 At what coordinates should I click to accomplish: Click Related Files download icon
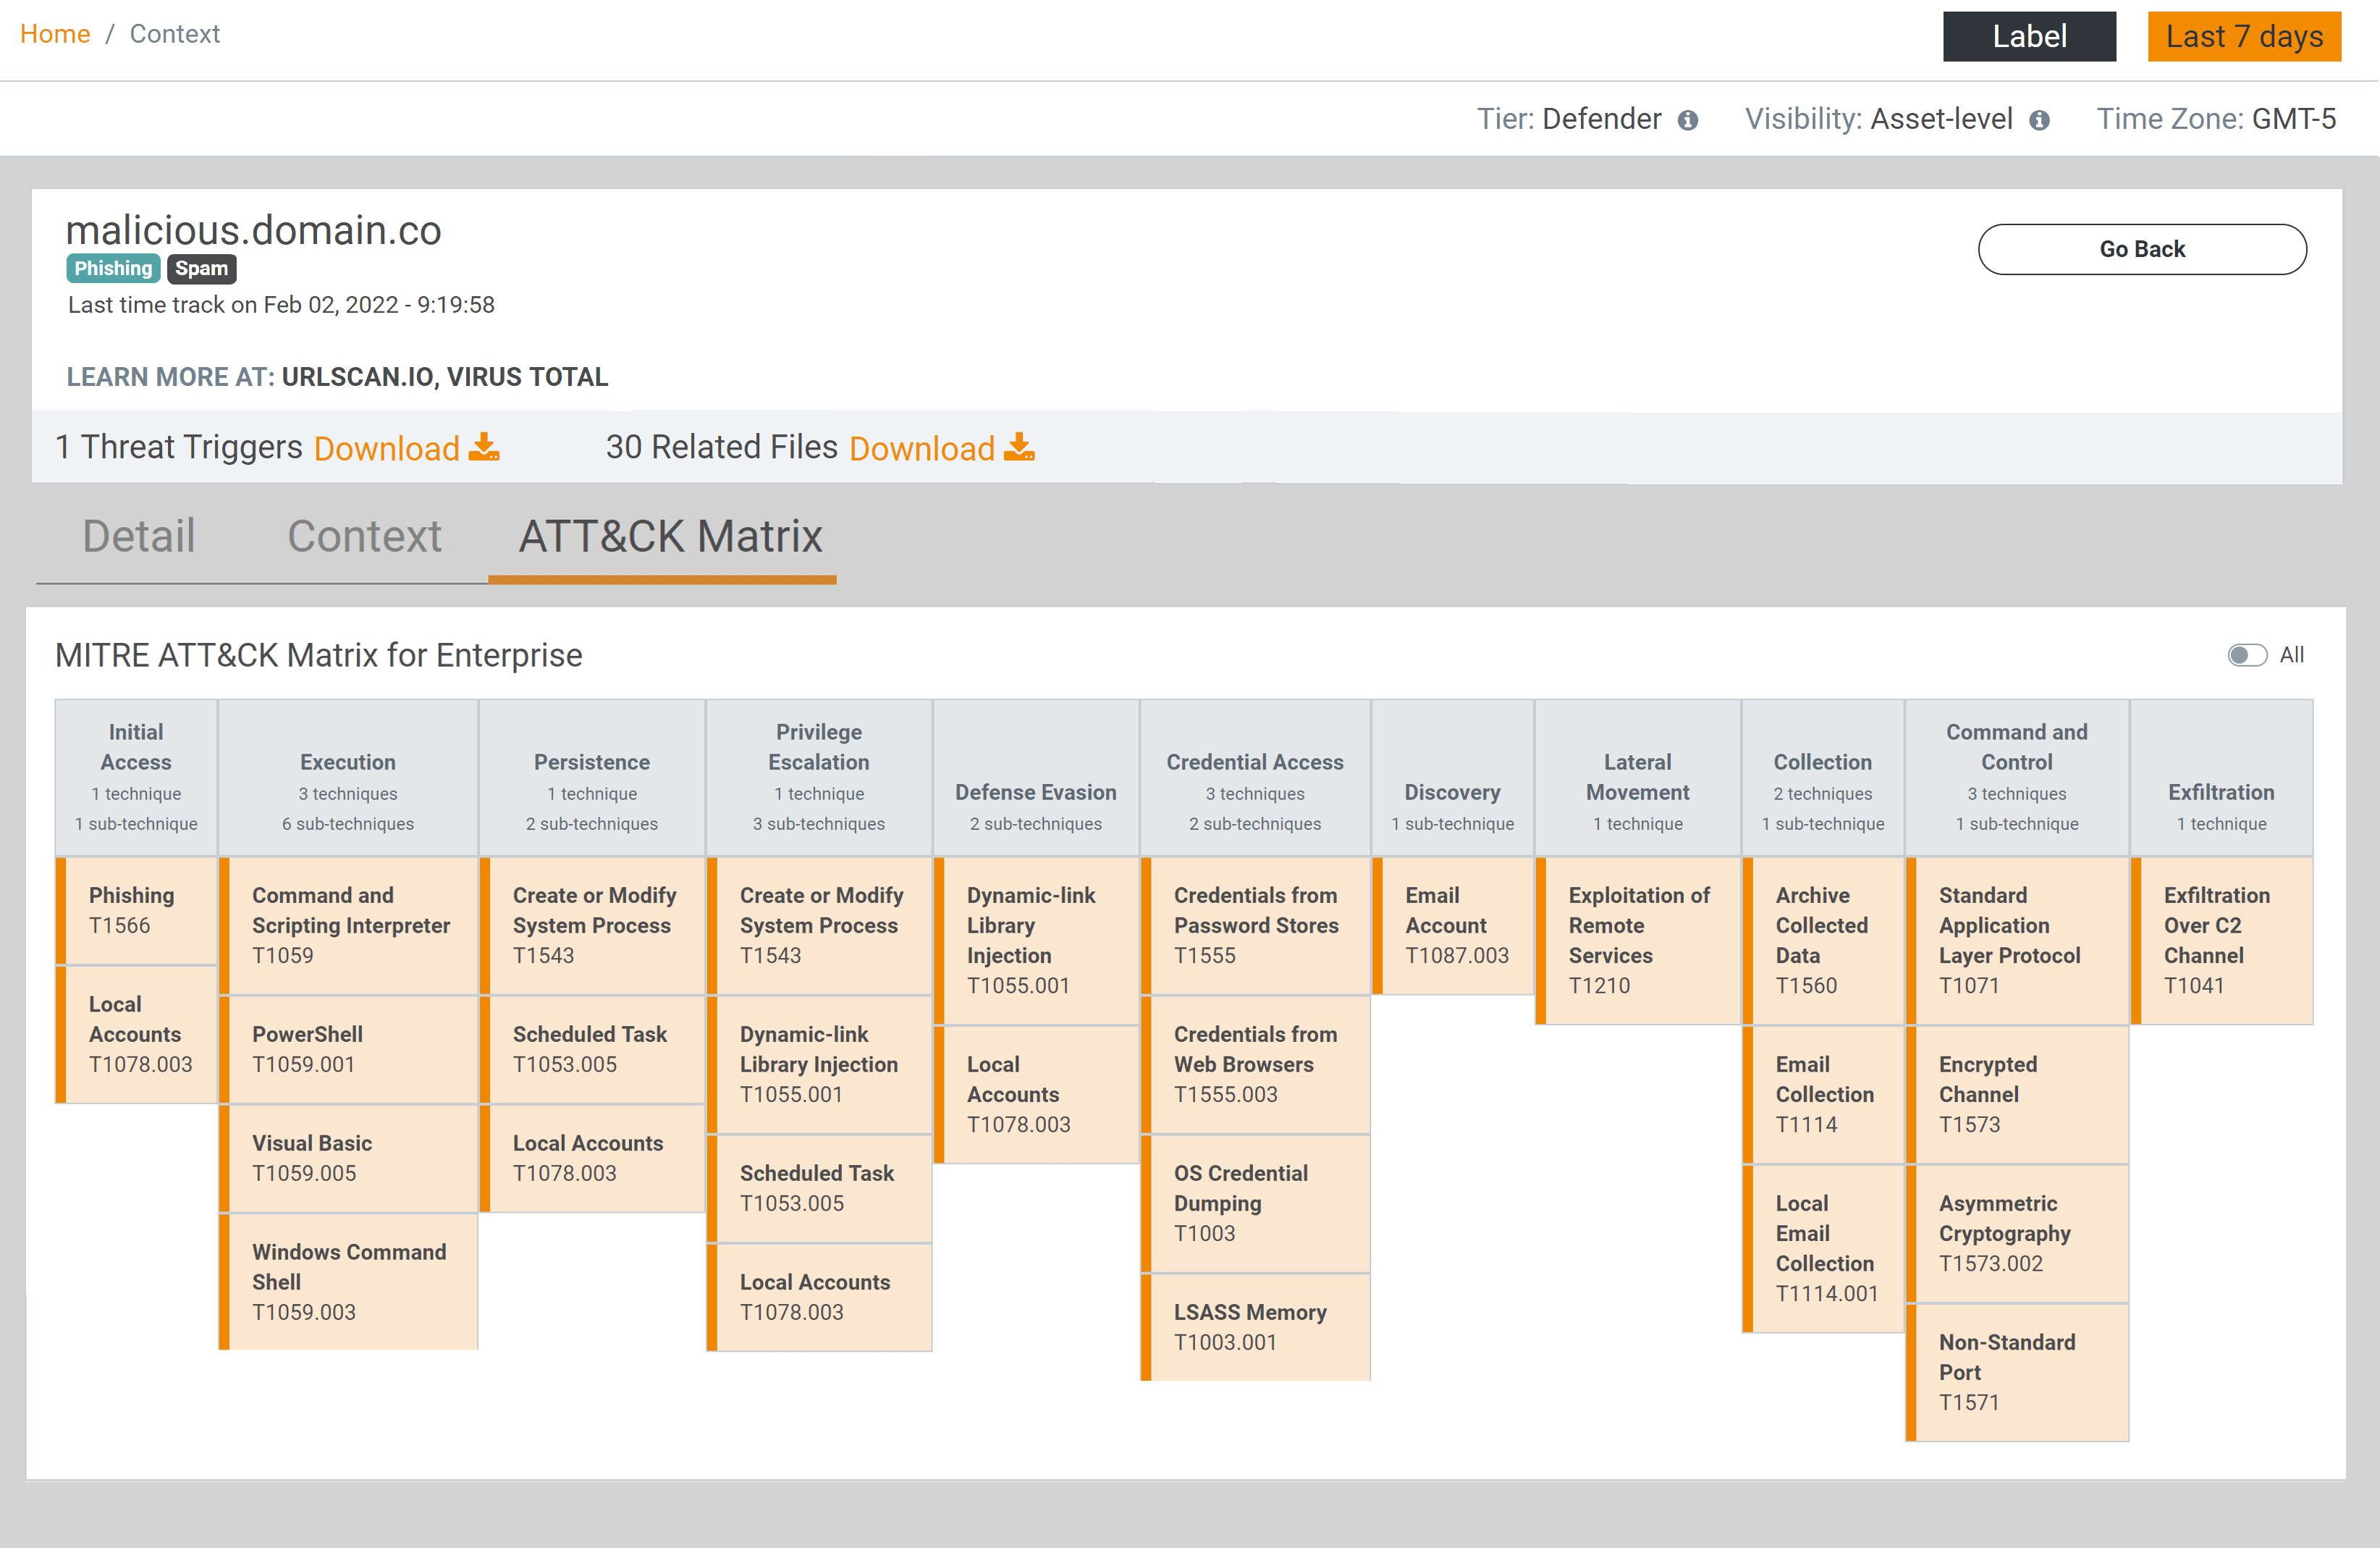click(x=1019, y=447)
